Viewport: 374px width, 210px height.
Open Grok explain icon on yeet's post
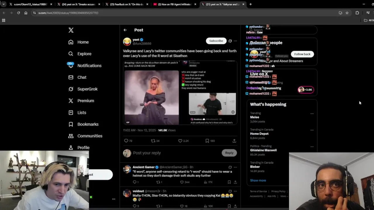click(230, 41)
